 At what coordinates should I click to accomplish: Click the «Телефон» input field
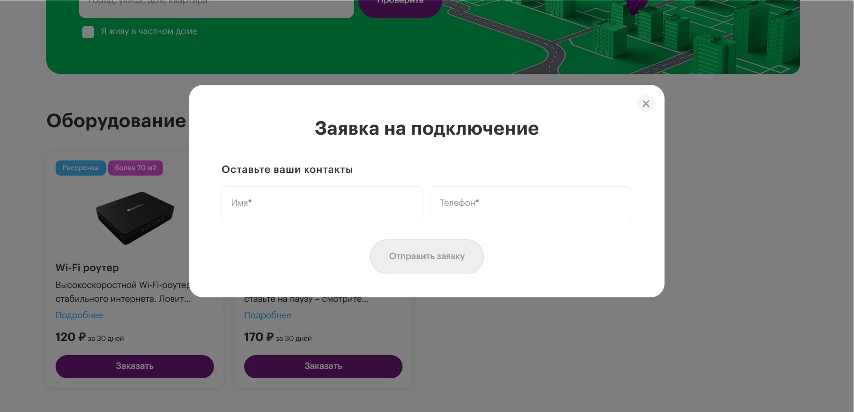pos(531,203)
